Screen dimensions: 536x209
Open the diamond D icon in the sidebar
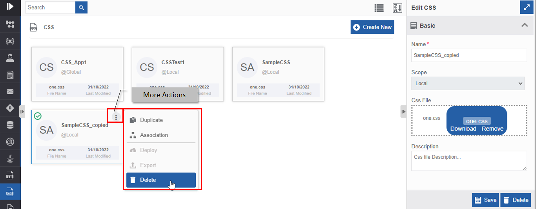(x=10, y=108)
